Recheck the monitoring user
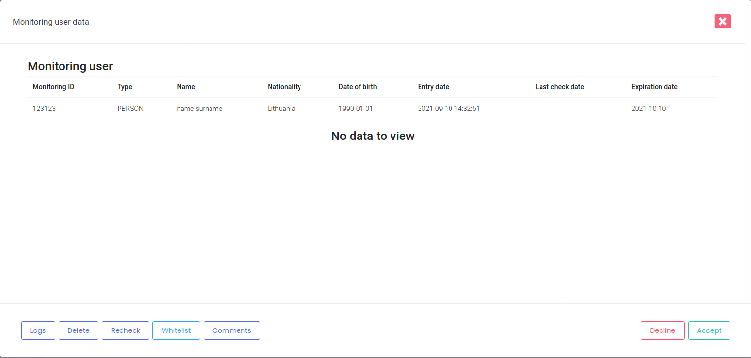Image resolution: width=751 pixels, height=358 pixels. coord(125,330)
